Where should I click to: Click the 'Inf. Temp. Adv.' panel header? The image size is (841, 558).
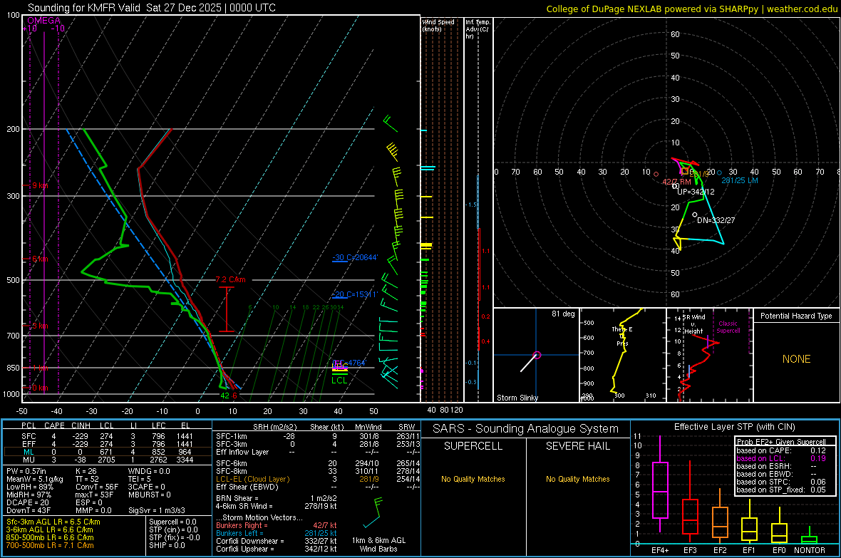coord(478,29)
